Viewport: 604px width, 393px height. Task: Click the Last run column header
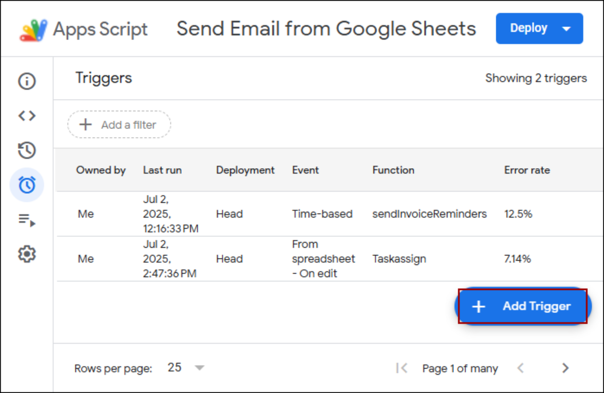click(x=162, y=170)
